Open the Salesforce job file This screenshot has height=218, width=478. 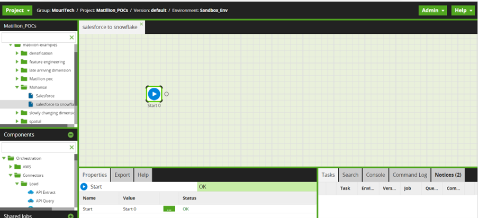tap(44, 96)
